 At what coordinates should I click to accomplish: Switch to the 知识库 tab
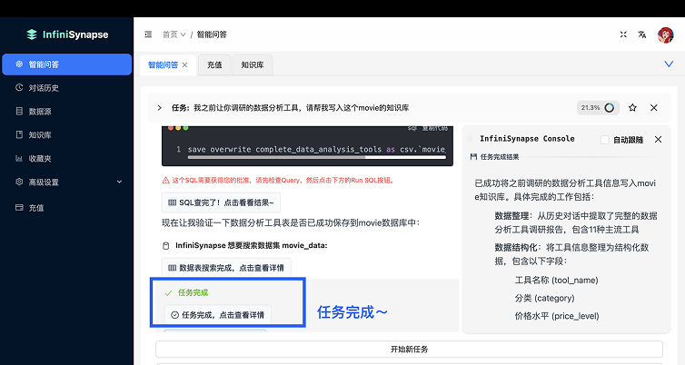pyautogui.click(x=253, y=65)
